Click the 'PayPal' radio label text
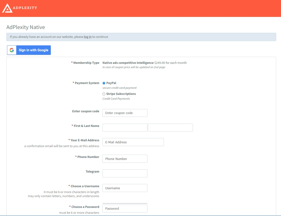The image size is (281, 216). (111, 83)
